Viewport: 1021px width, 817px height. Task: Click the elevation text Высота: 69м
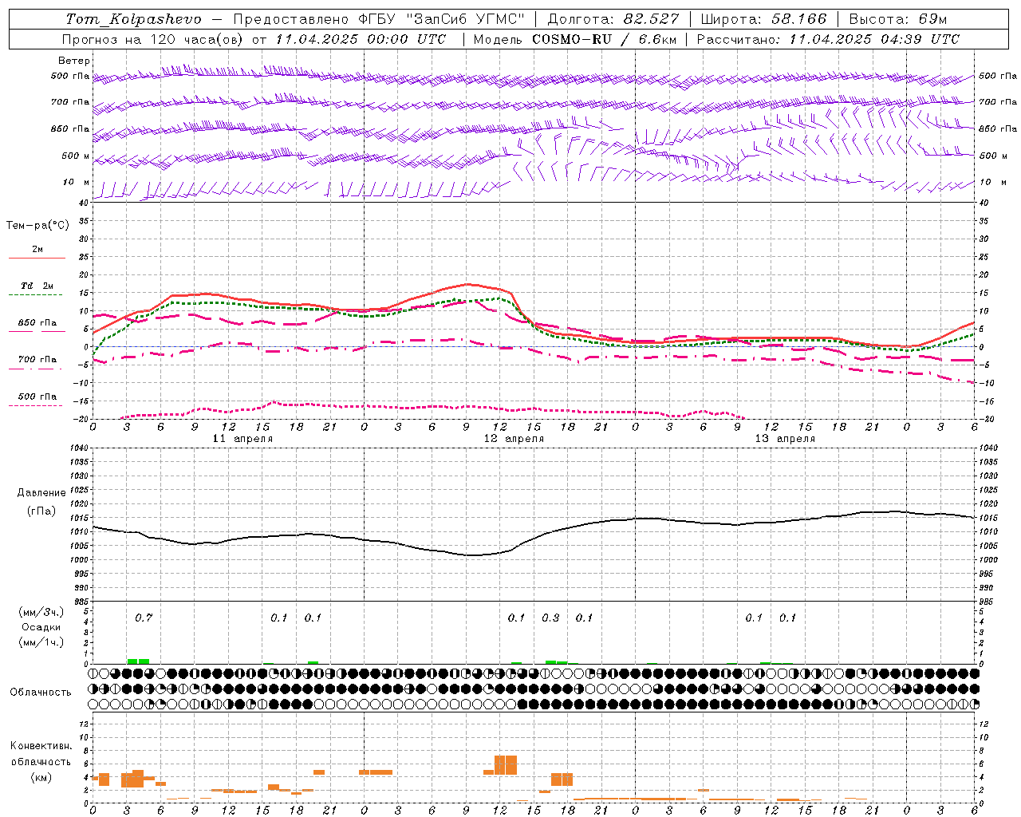coord(898,19)
